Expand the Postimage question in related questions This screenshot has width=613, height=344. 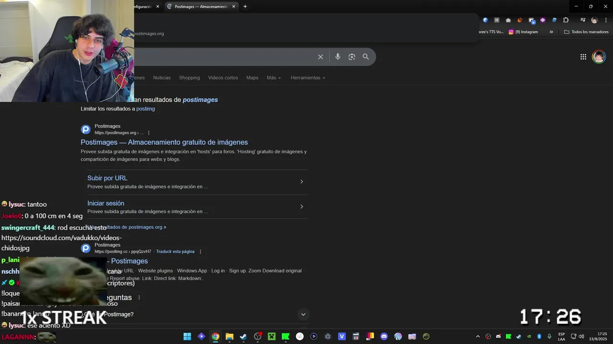tap(303, 314)
